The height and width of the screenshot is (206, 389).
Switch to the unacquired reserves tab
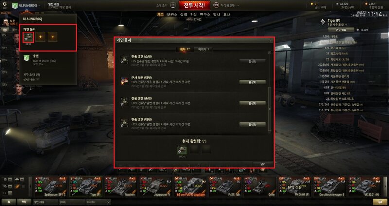pyautogui.click(x=204, y=49)
